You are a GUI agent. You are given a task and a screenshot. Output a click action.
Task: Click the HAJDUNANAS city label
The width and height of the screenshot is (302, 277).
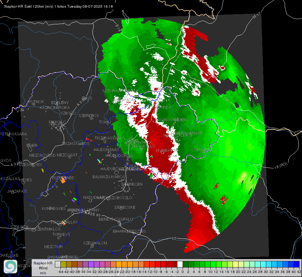(x=106, y=150)
